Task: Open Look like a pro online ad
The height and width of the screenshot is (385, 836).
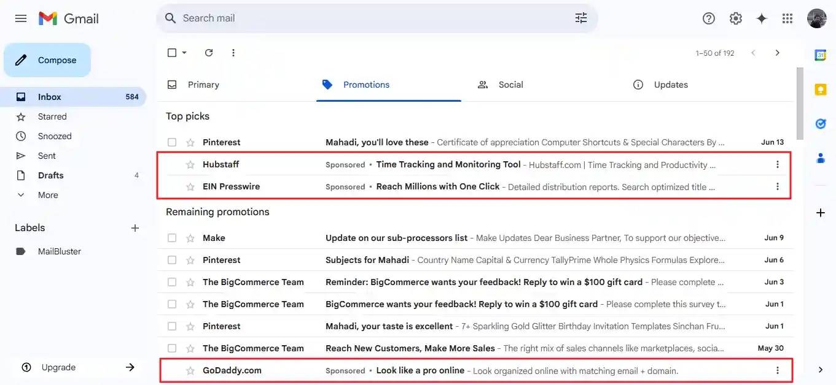Action: point(420,370)
